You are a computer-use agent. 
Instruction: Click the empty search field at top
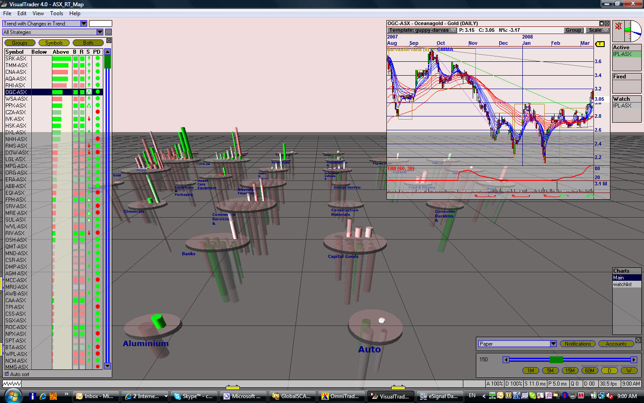point(101,24)
